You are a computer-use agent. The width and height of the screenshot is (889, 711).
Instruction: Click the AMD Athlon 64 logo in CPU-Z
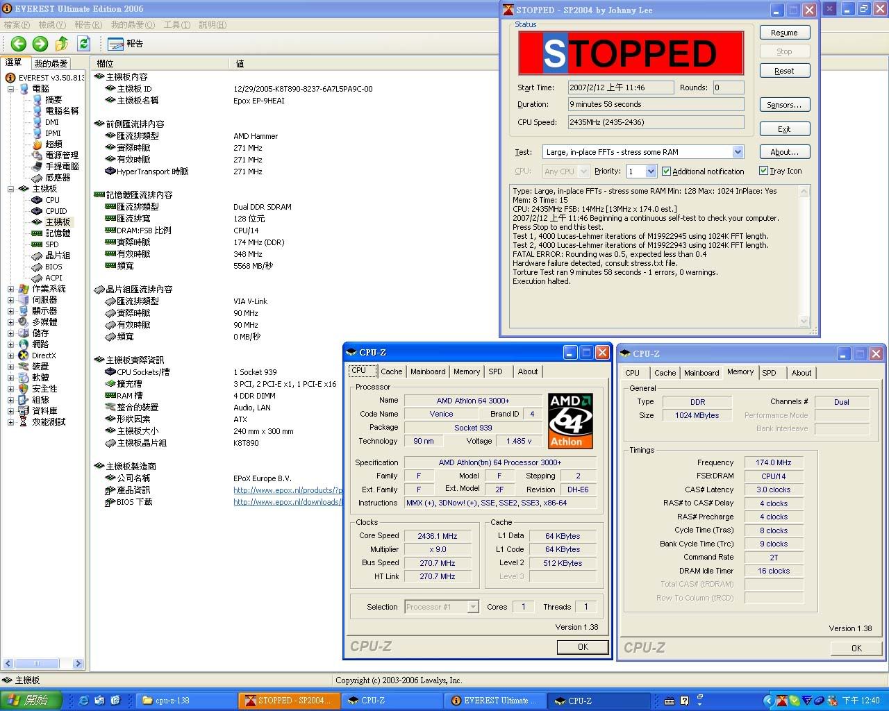click(570, 421)
